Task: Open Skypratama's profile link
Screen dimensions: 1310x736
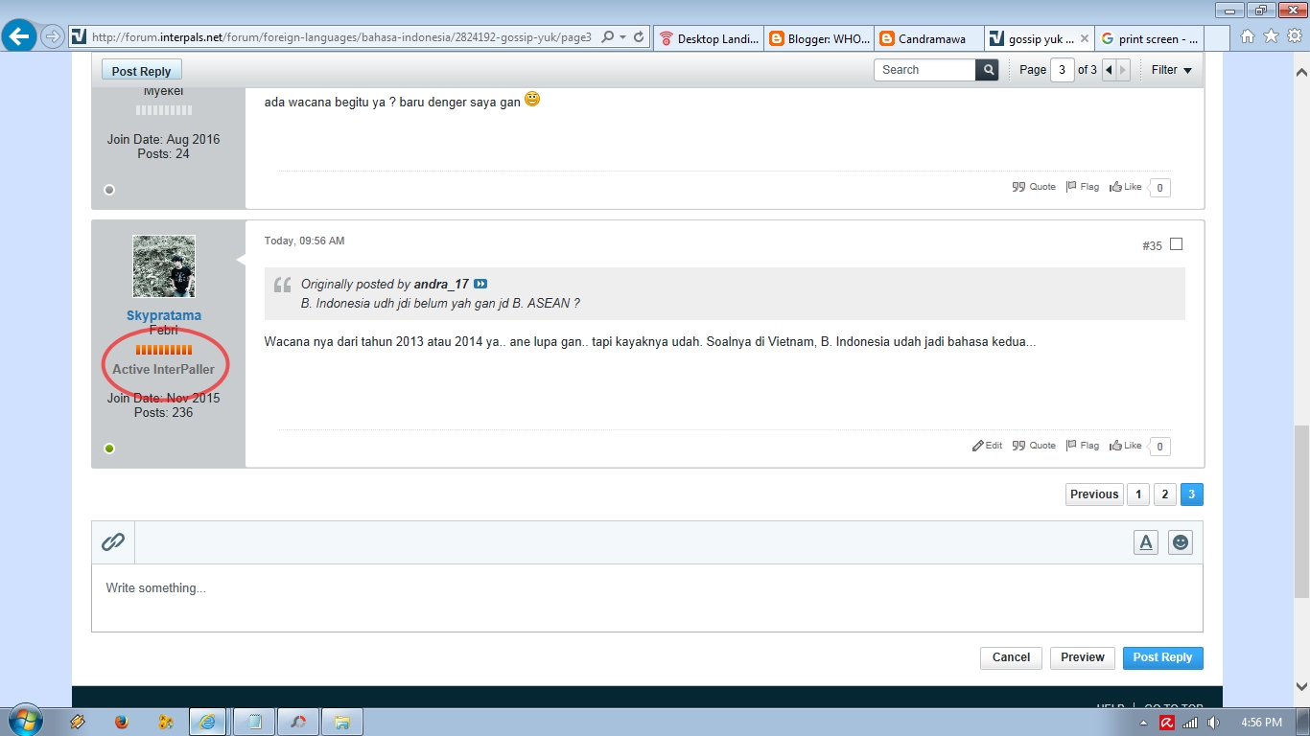Action: [x=164, y=315]
